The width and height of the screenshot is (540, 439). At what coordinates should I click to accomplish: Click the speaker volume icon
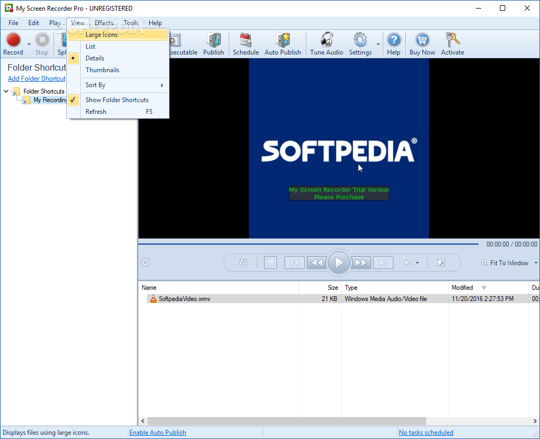(x=407, y=263)
